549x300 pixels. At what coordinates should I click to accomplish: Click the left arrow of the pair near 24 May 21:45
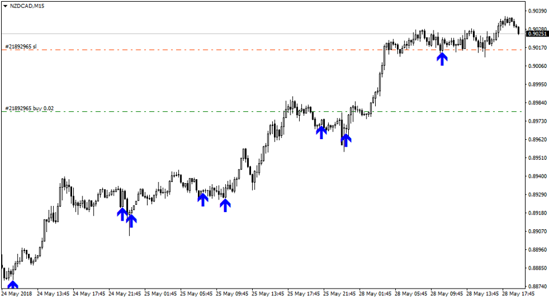(122, 214)
